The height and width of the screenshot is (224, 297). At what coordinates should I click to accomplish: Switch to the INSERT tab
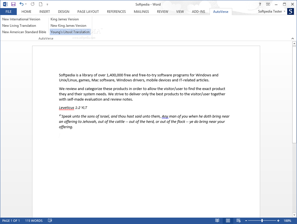[44, 11]
